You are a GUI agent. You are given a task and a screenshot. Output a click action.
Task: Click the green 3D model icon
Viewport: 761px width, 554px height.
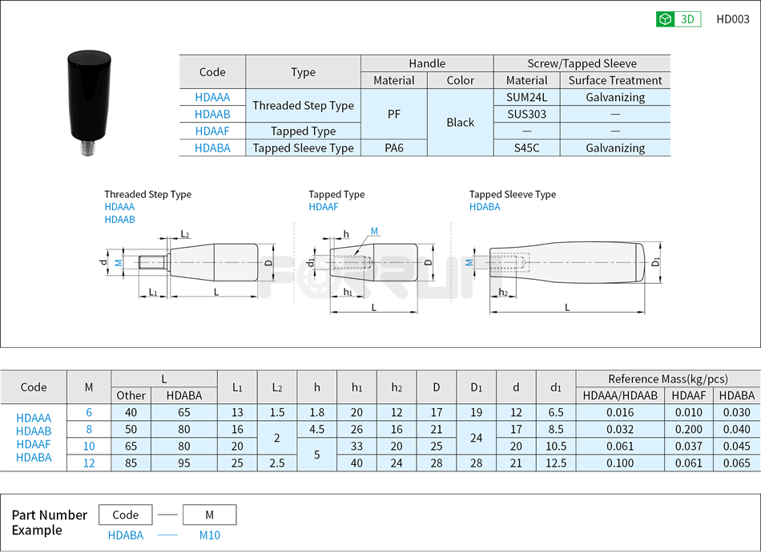coord(664,18)
